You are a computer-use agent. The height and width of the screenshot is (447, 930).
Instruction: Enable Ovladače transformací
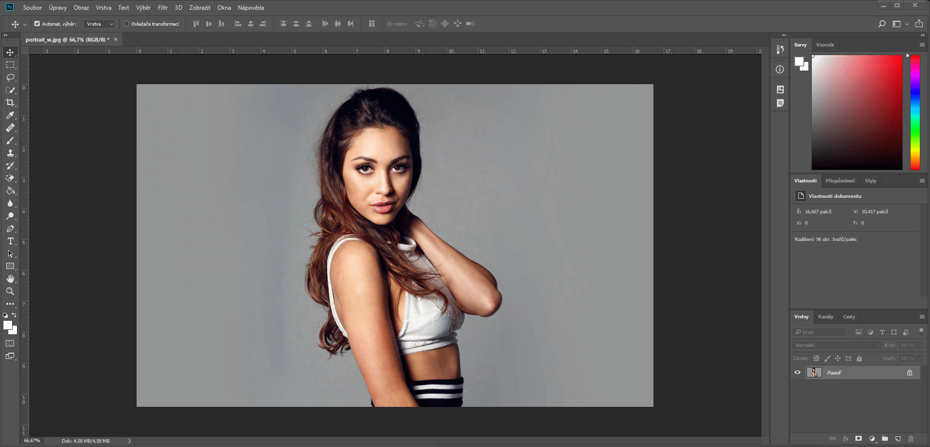126,23
